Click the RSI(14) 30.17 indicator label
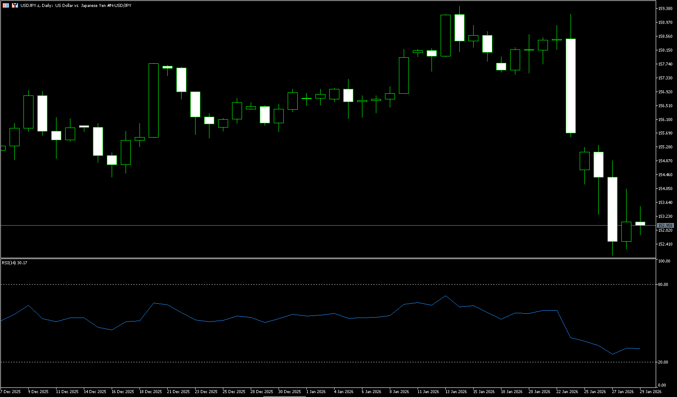The height and width of the screenshot is (397, 677). [15, 262]
